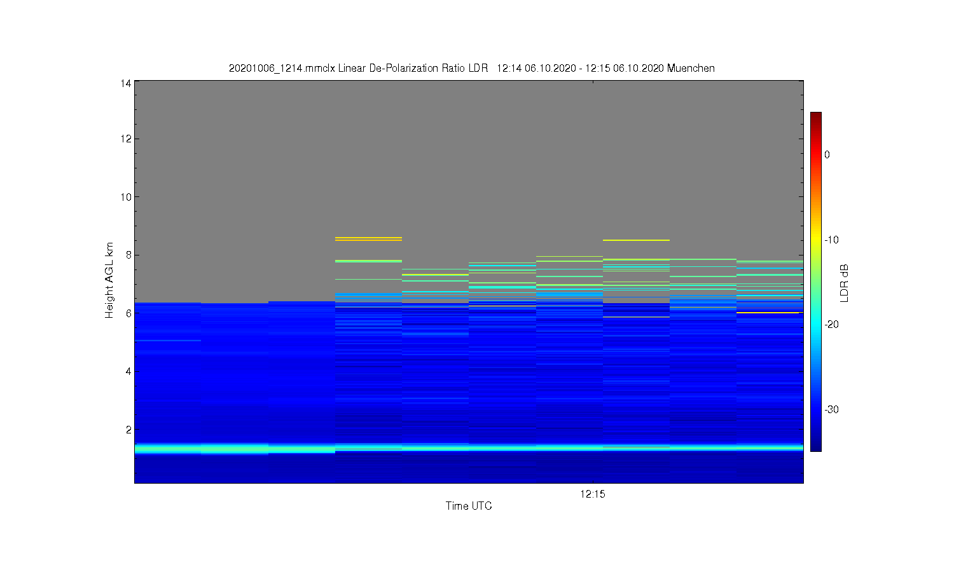Click the 14 km height tick label
954x572 pixels.
(x=125, y=83)
